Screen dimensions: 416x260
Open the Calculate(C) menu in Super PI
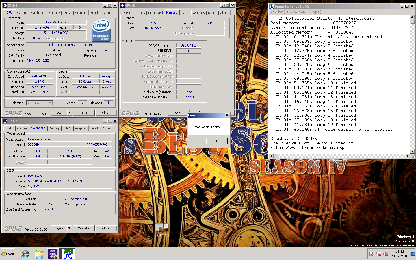(279, 12)
